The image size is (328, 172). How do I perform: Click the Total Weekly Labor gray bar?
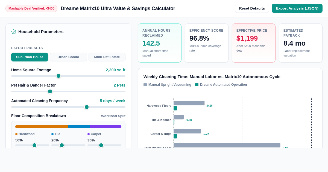pyautogui.click(x=227, y=145)
